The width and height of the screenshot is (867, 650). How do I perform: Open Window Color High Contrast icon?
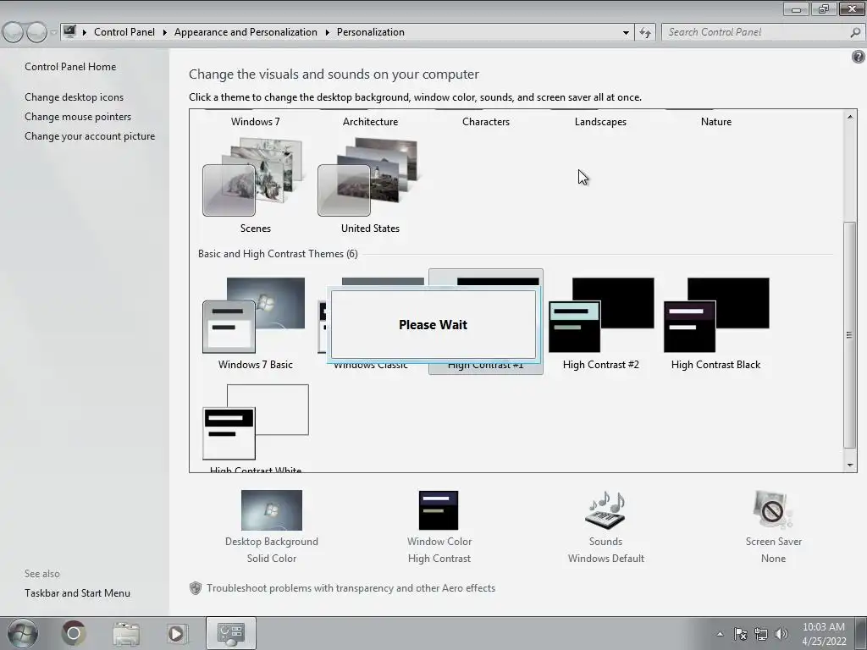439,510
